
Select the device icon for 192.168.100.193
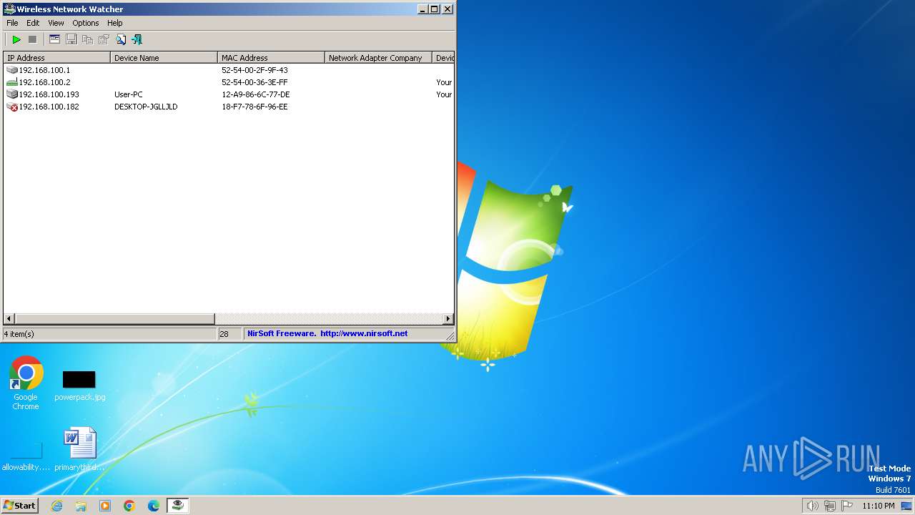(12, 94)
